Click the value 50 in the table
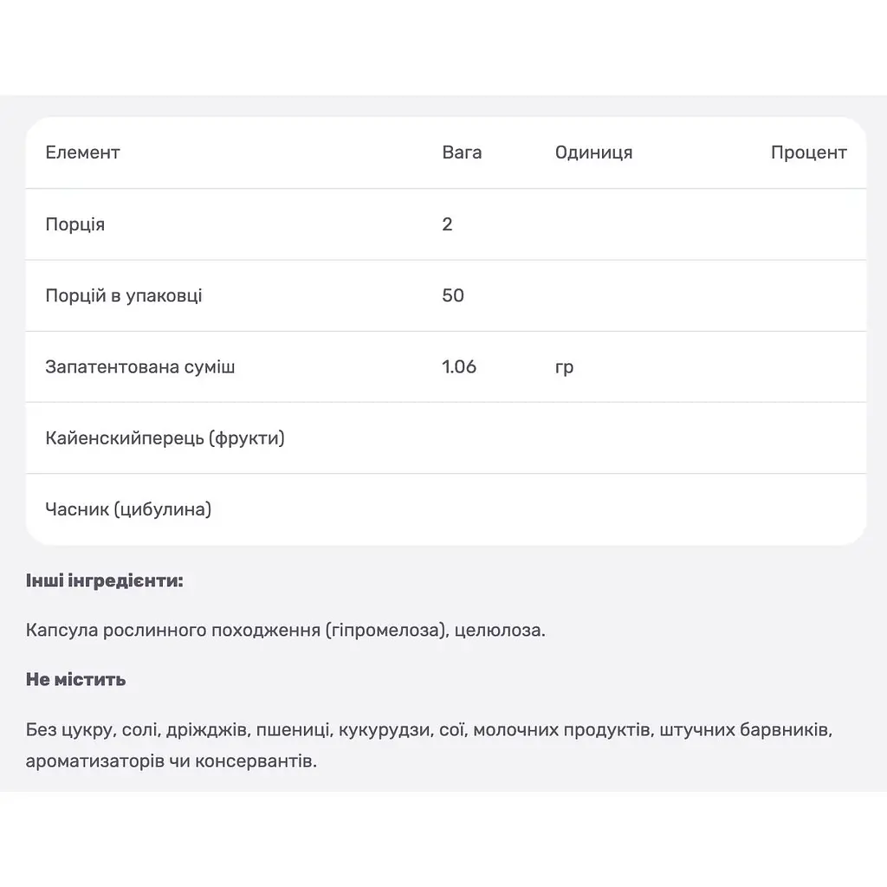This screenshot has height=887, width=887. coord(452,295)
